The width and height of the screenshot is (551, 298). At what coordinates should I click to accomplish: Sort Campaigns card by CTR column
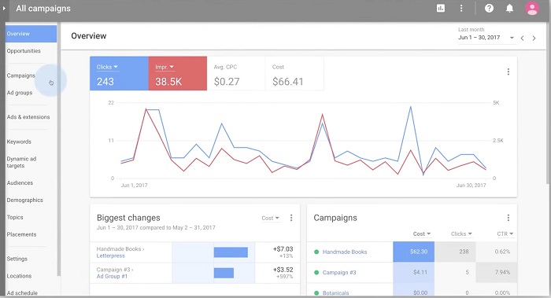[x=505, y=234]
